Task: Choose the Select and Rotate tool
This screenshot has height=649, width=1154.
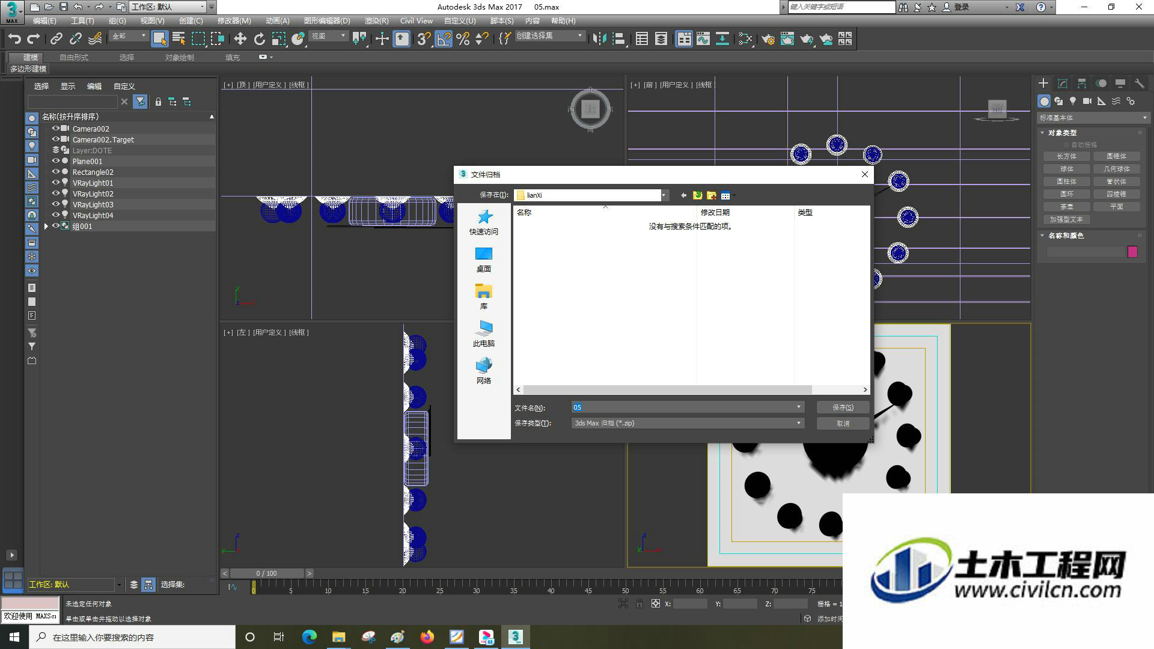Action: tap(259, 39)
